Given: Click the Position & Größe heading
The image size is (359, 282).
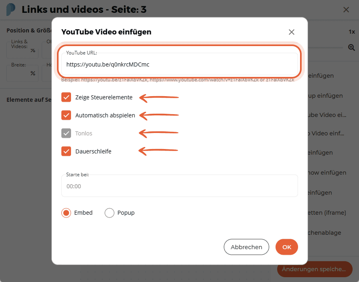Looking at the screenshot, I should [29, 30].
